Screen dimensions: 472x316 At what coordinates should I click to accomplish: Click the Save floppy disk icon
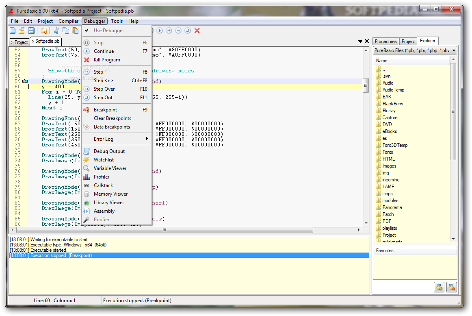coord(31,31)
